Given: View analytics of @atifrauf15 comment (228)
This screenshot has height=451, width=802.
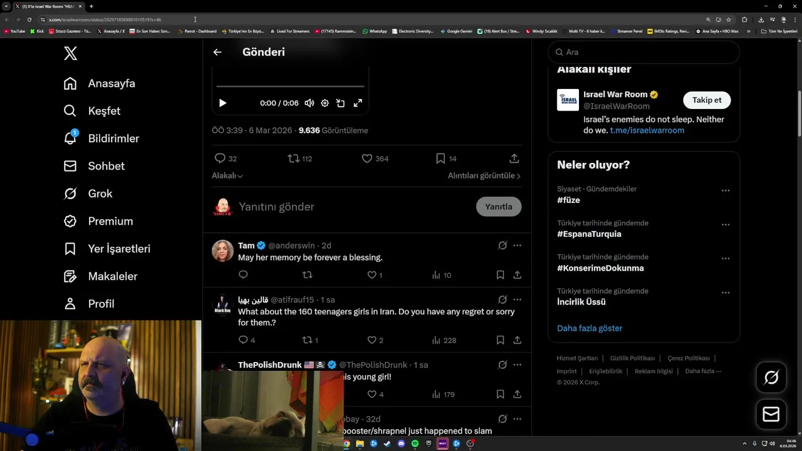Looking at the screenshot, I should pos(444,340).
